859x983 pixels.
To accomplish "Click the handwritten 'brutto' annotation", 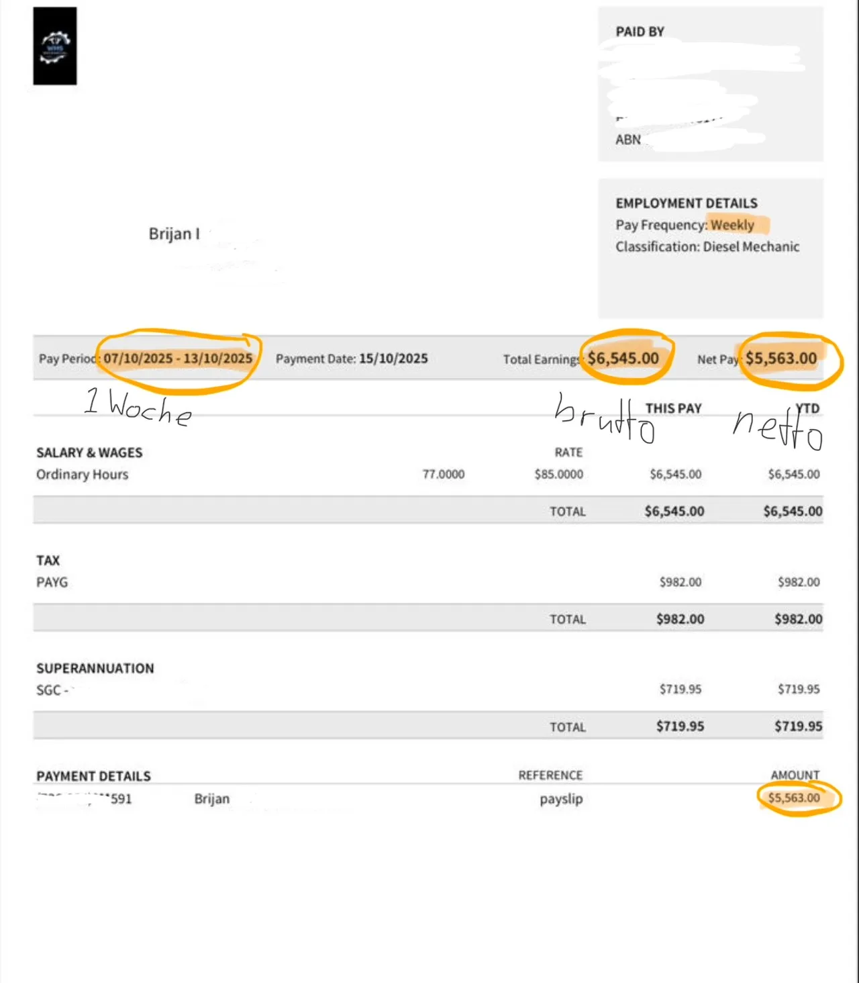I will point(604,419).
